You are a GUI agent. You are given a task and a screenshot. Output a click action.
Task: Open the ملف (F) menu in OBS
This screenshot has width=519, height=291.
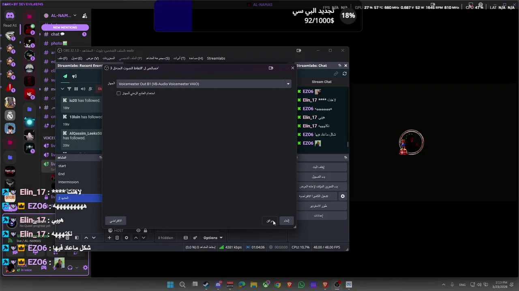click(x=62, y=58)
